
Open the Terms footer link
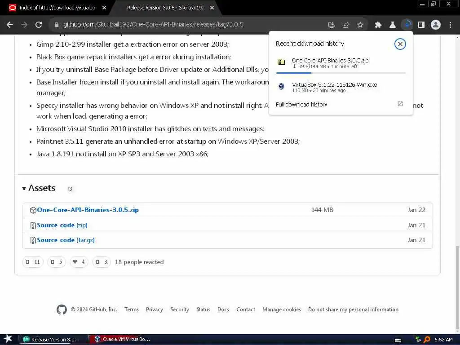(x=132, y=310)
